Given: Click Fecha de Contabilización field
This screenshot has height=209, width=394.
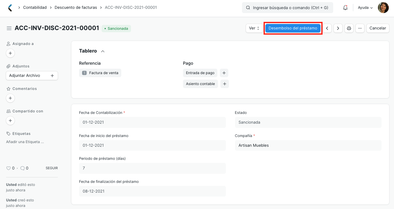Looking at the screenshot, I should coord(152,122).
